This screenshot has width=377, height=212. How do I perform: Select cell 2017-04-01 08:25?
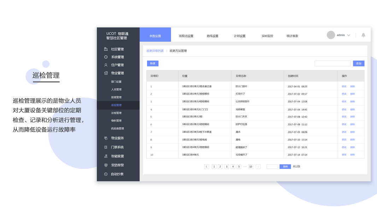pyautogui.click(x=298, y=87)
